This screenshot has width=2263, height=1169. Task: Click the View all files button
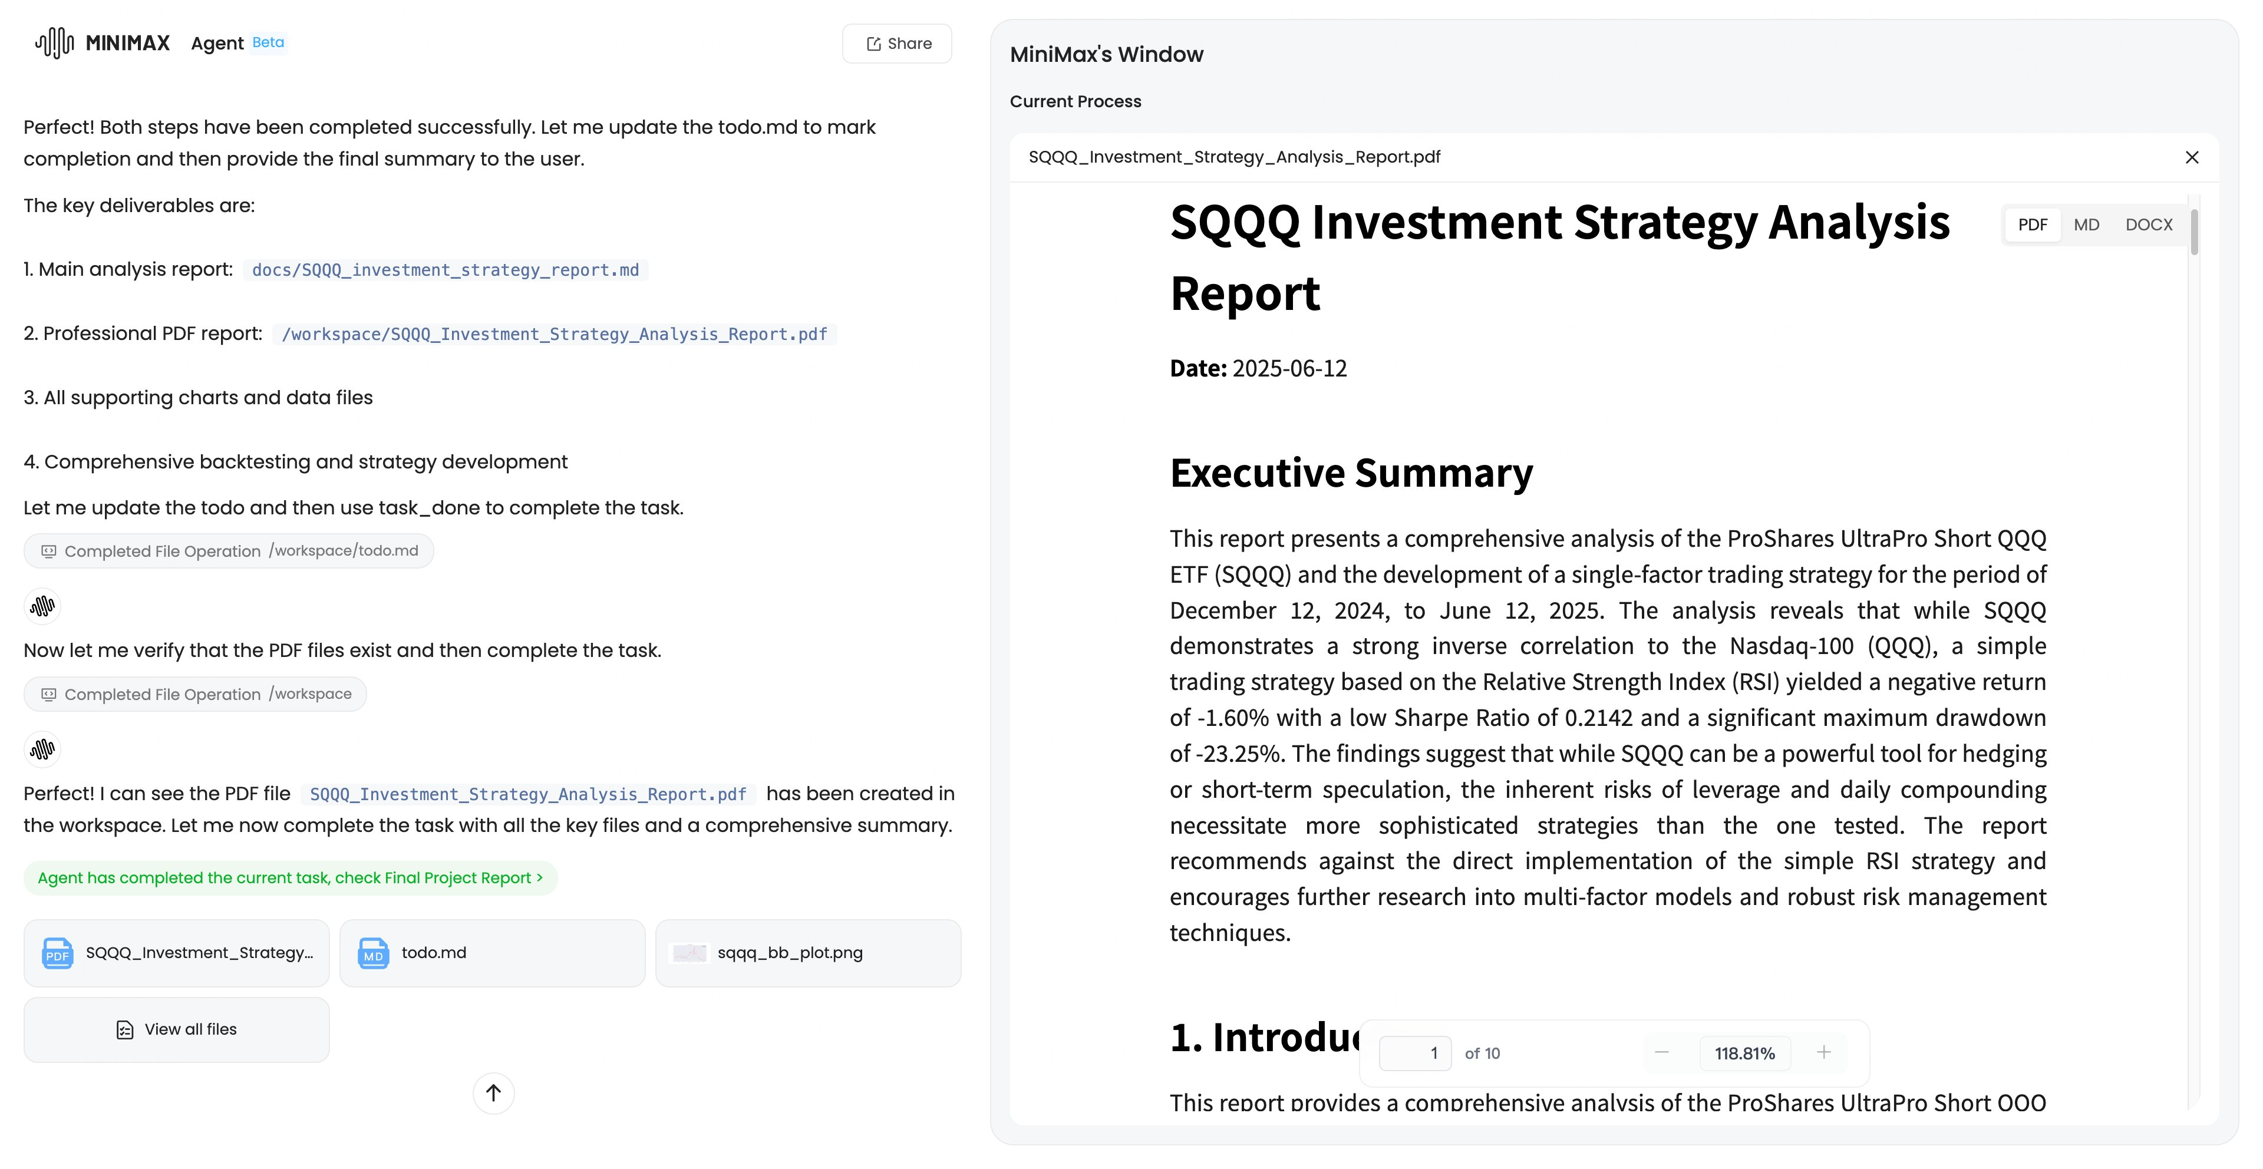pyautogui.click(x=177, y=1029)
